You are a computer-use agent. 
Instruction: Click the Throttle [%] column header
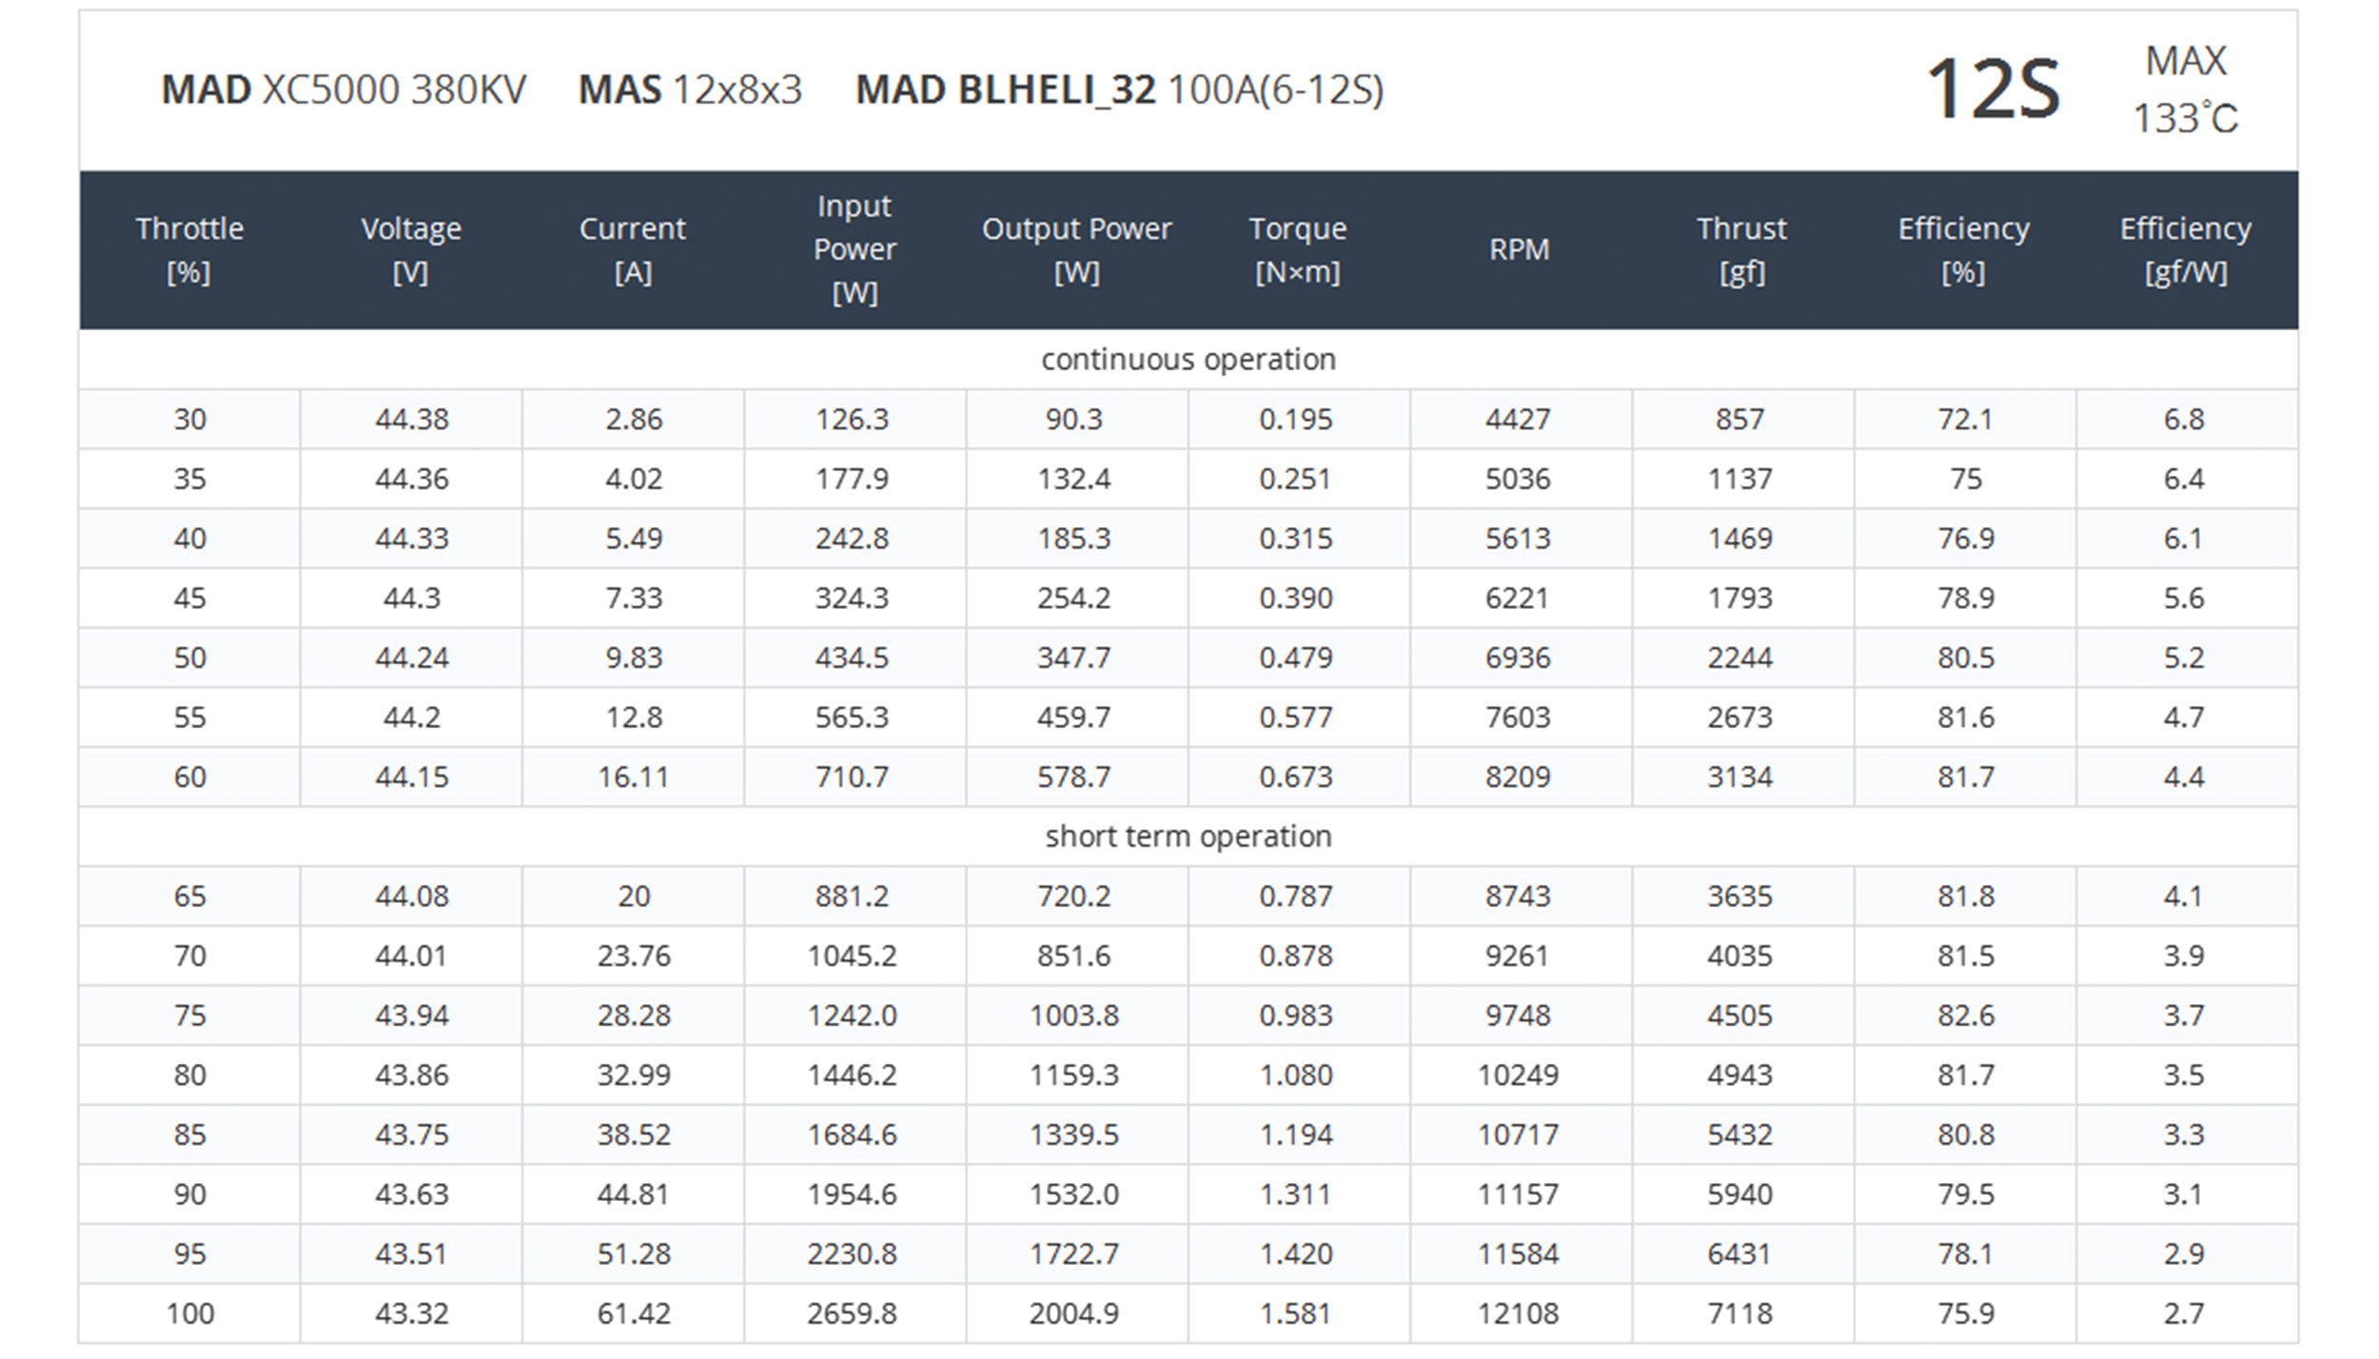pos(189,250)
